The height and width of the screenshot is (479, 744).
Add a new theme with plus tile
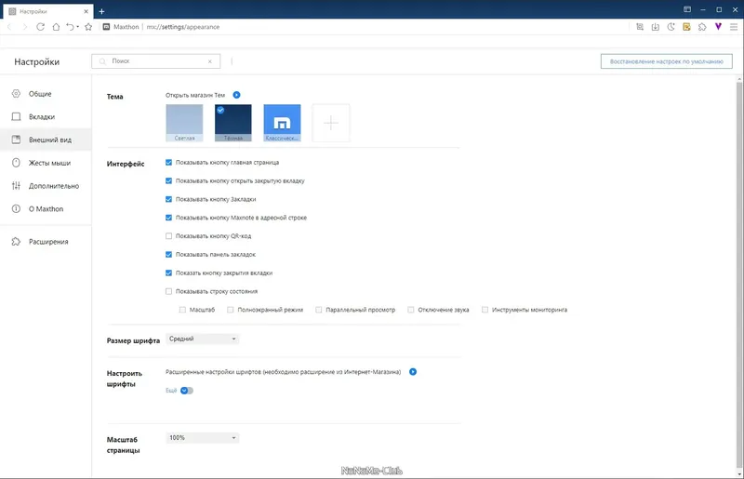coord(331,123)
